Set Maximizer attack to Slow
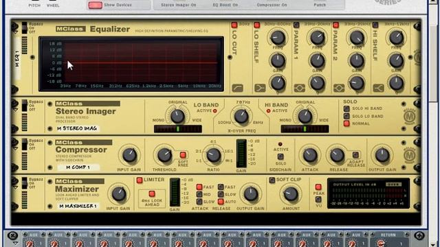 199,201
